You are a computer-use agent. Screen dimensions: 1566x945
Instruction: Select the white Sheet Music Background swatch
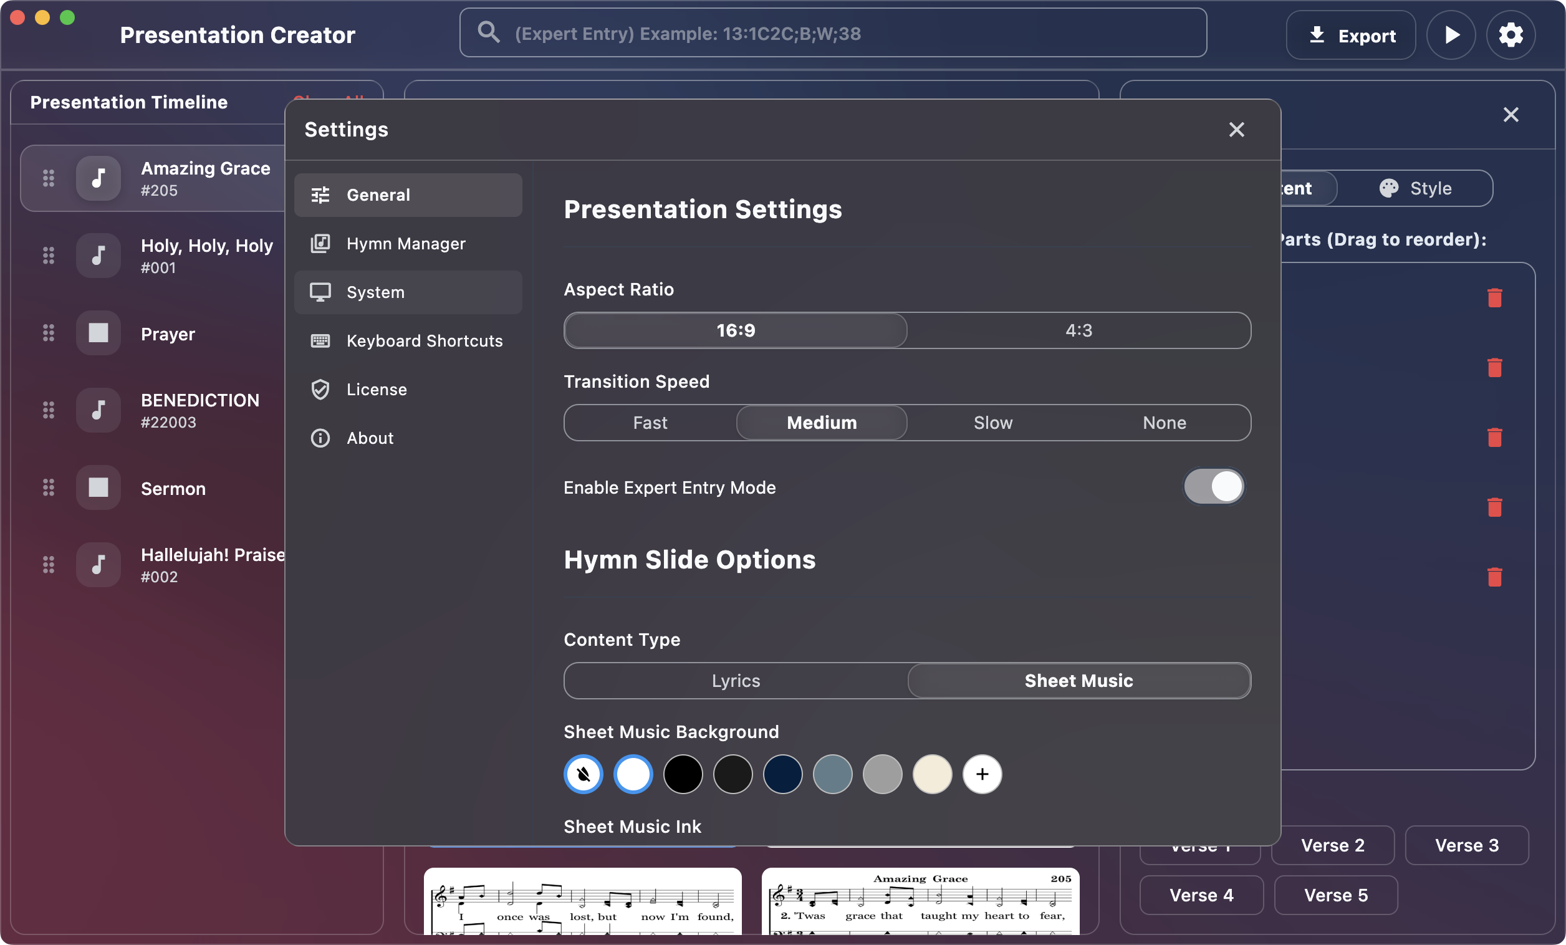click(632, 774)
